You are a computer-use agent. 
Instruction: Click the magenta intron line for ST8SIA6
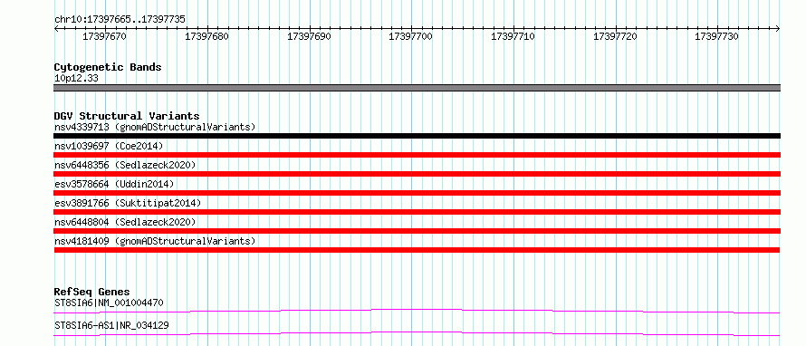tap(417, 311)
